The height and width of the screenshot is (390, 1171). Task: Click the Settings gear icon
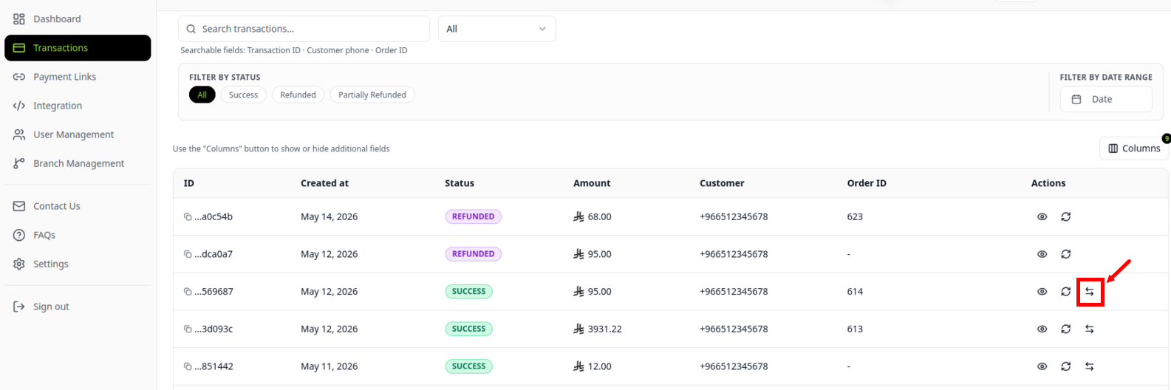point(19,264)
